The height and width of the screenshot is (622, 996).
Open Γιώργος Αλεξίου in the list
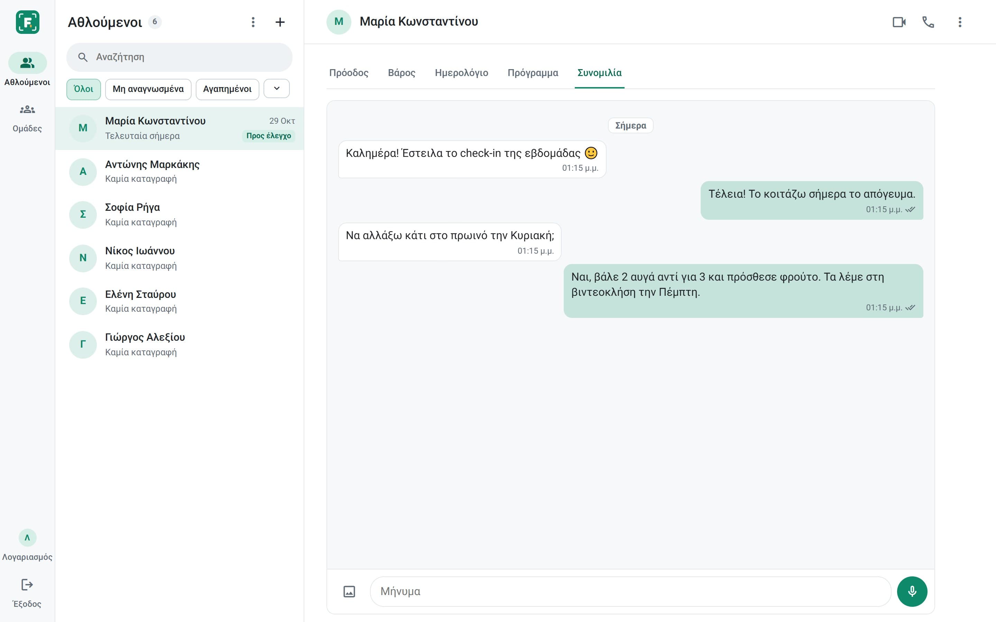pyautogui.click(x=179, y=345)
